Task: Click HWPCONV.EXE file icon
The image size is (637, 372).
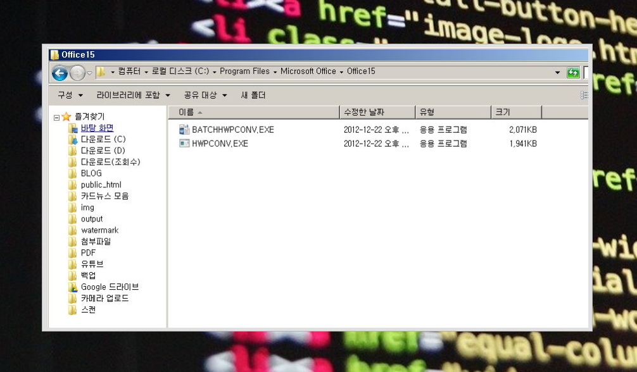Action: [x=184, y=144]
